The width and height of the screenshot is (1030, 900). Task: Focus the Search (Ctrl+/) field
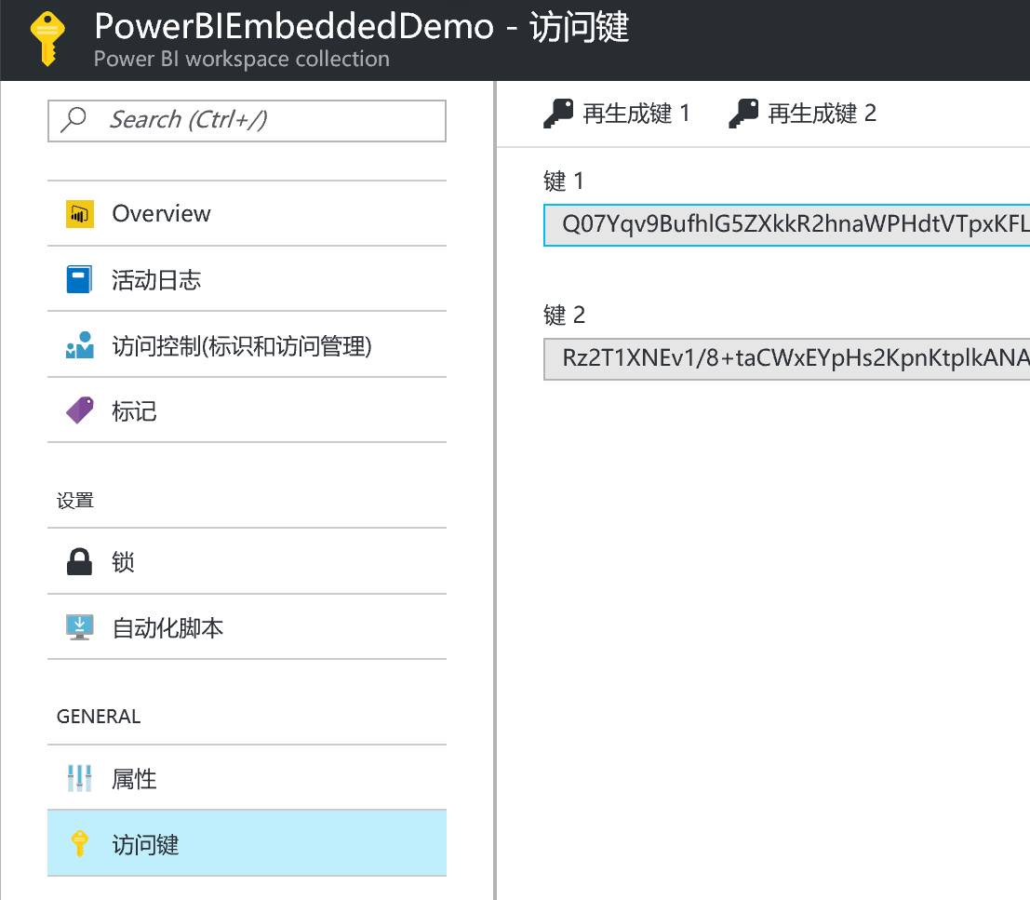point(247,121)
